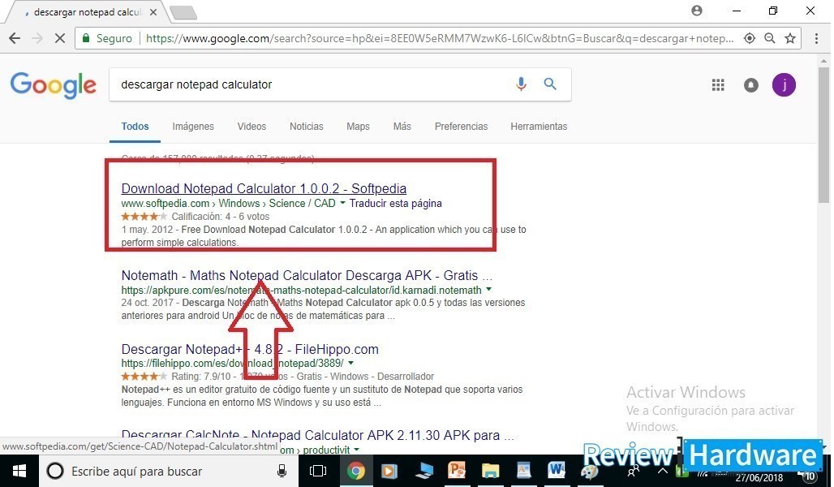The height and width of the screenshot is (487, 834).
Task: Open the People icon in system tray
Action: point(633,472)
